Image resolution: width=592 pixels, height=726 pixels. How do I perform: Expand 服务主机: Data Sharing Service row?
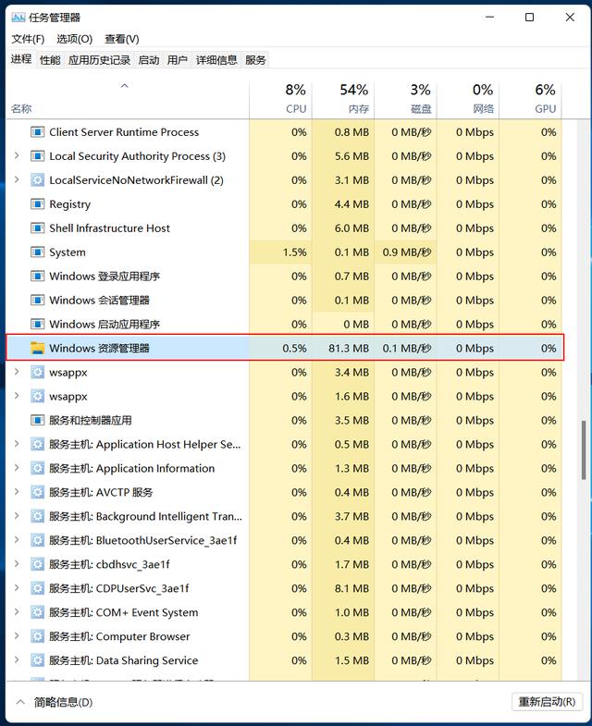18,659
